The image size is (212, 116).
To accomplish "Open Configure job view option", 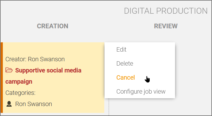I will click(x=141, y=91).
